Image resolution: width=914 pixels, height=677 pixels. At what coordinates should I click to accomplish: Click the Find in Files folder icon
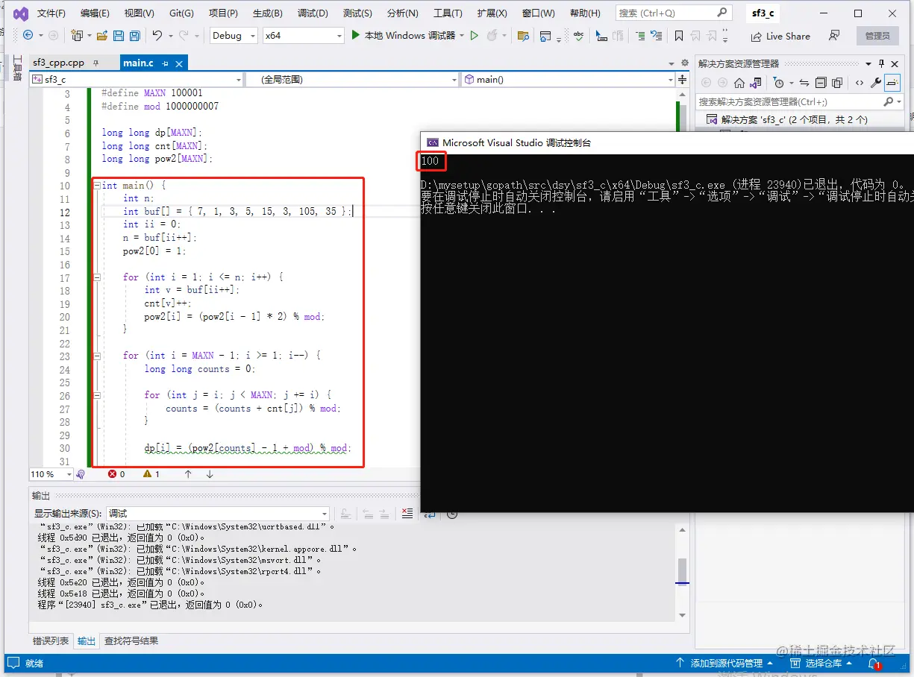[523, 36]
